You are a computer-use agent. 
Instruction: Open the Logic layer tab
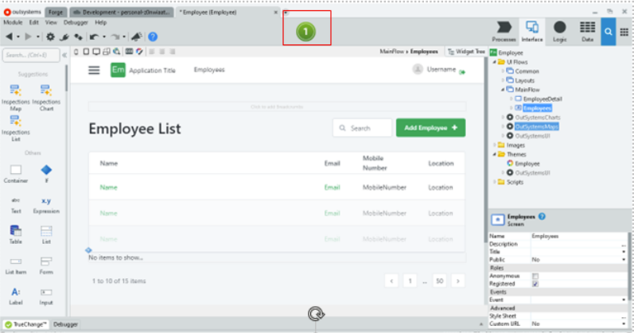pyautogui.click(x=559, y=32)
